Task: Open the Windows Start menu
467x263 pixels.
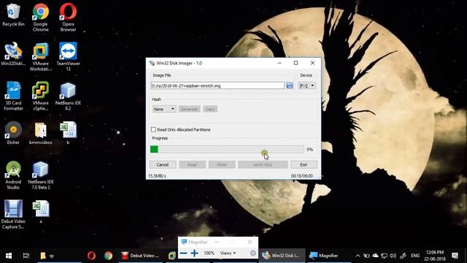Action: 9,256
